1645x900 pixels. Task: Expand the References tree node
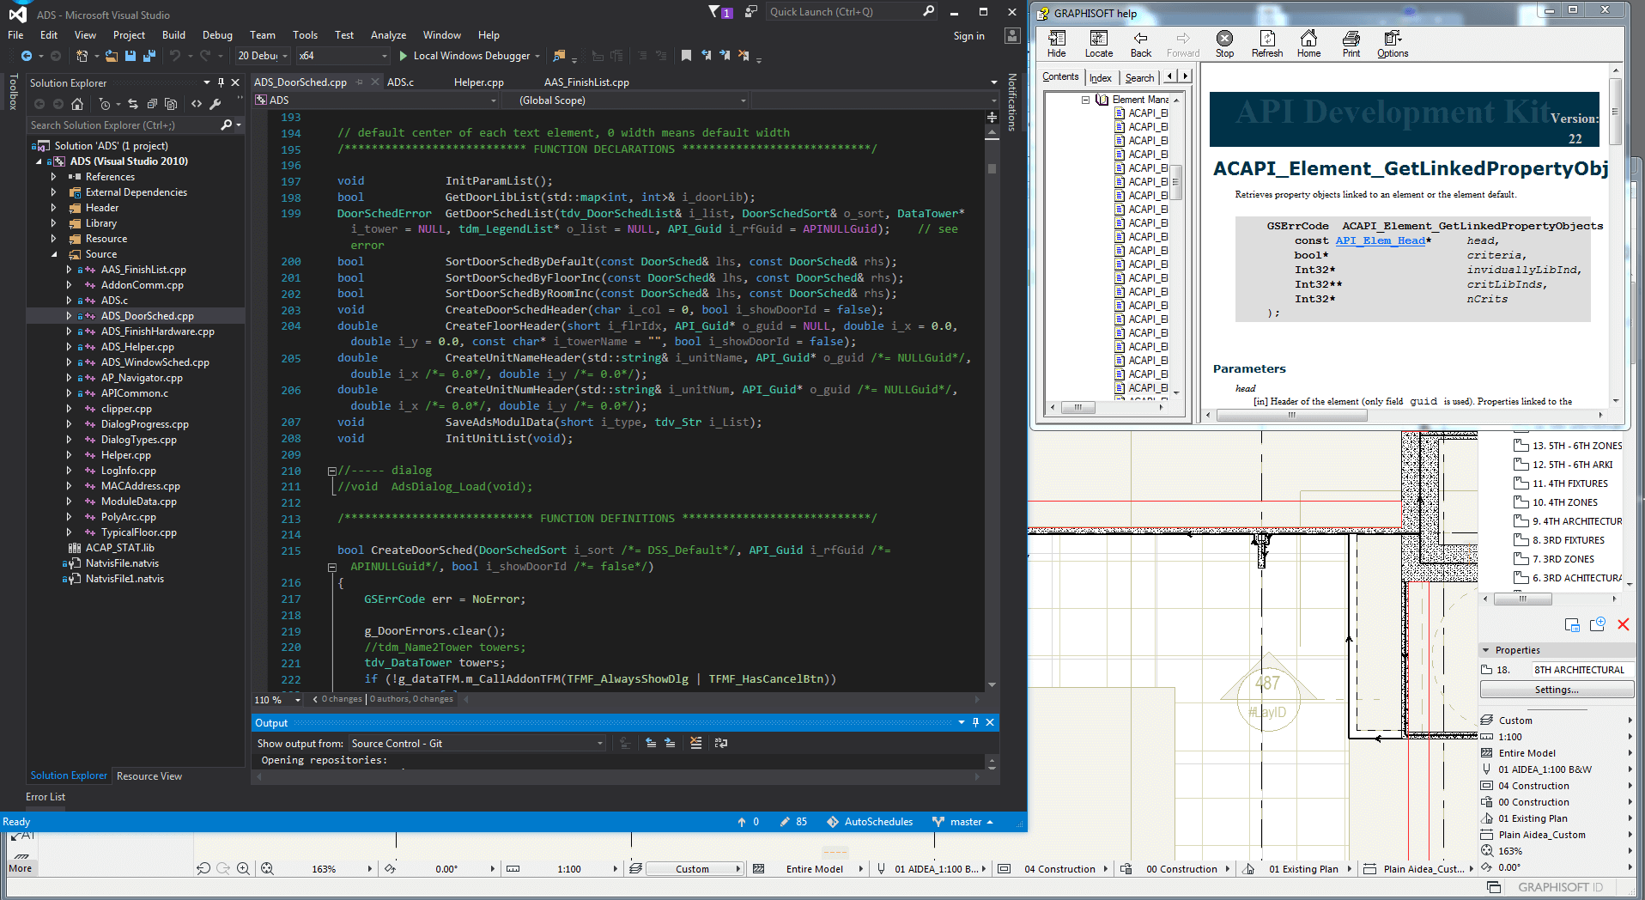(53, 177)
